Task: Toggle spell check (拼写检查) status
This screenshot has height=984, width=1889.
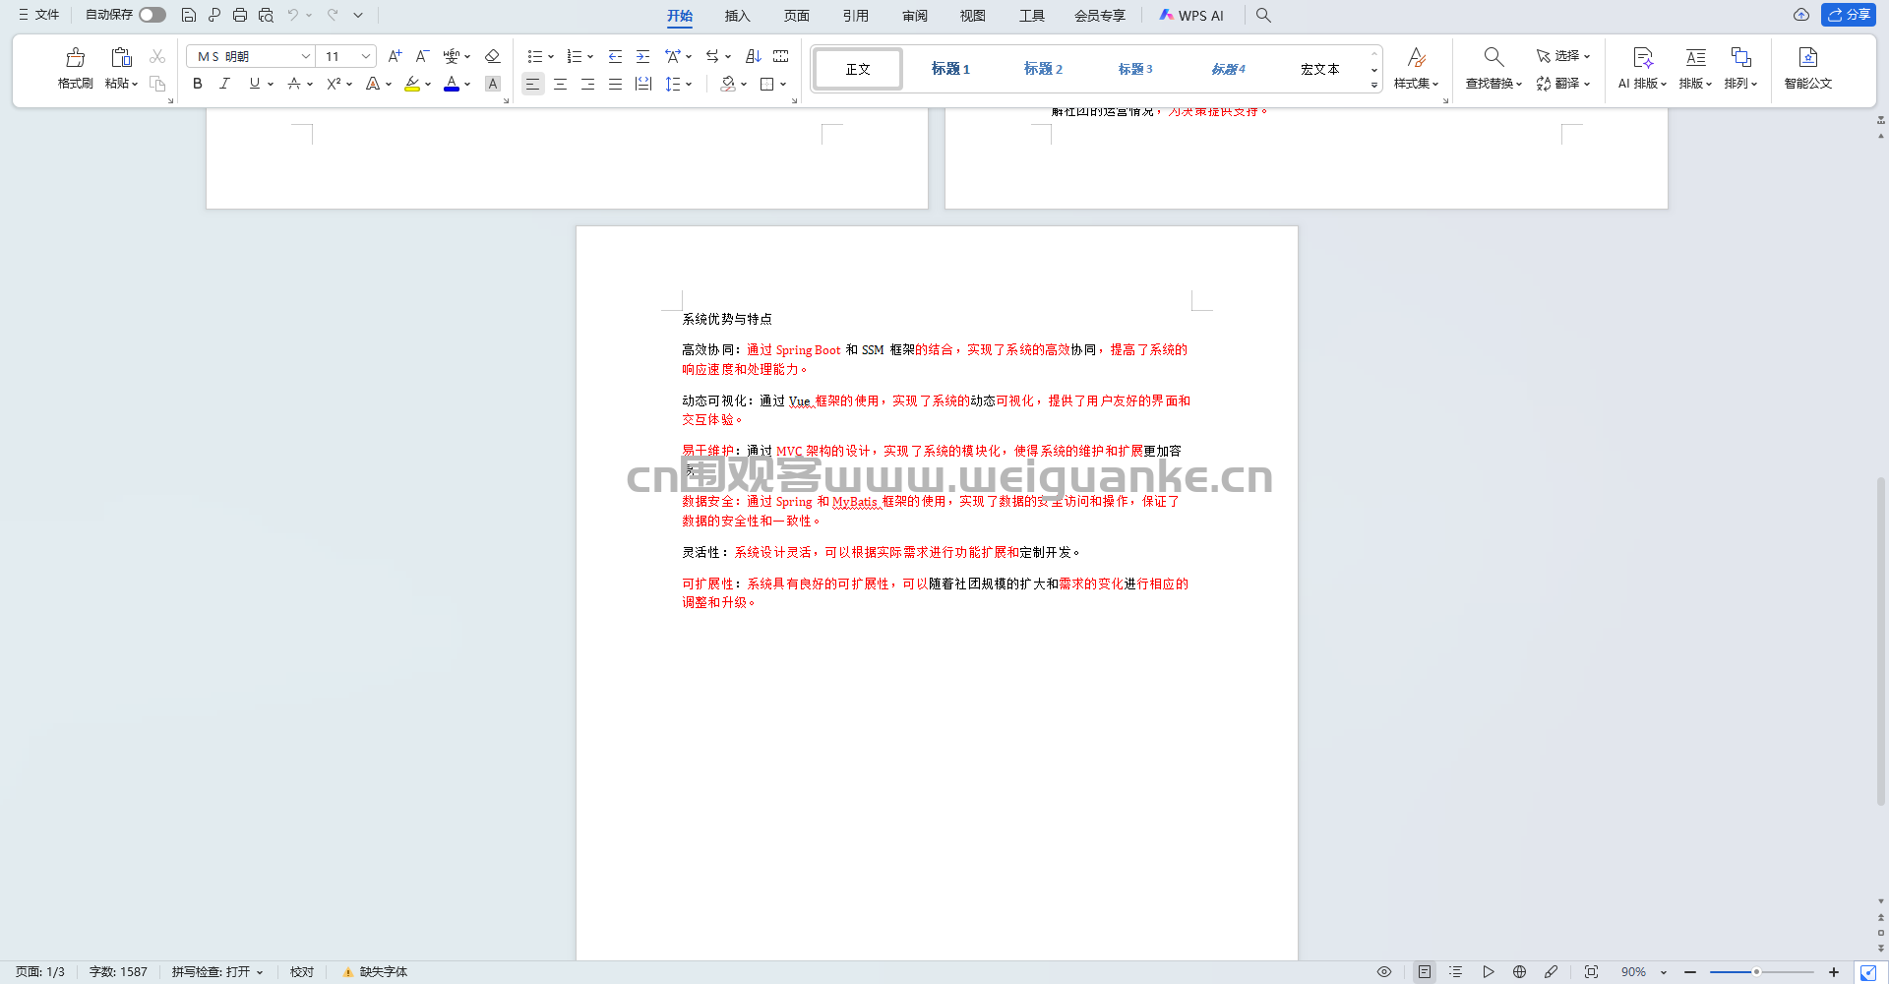Action: point(217,971)
